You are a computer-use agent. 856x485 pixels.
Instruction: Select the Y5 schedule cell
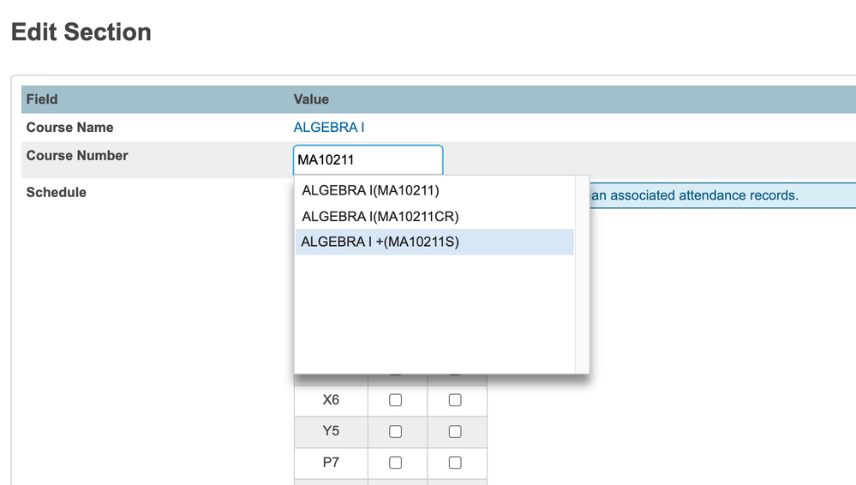pyautogui.click(x=331, y=432)
